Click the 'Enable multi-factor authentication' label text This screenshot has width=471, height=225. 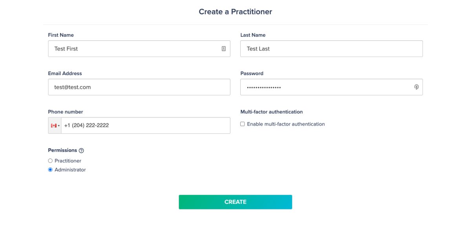pos(286,124)
